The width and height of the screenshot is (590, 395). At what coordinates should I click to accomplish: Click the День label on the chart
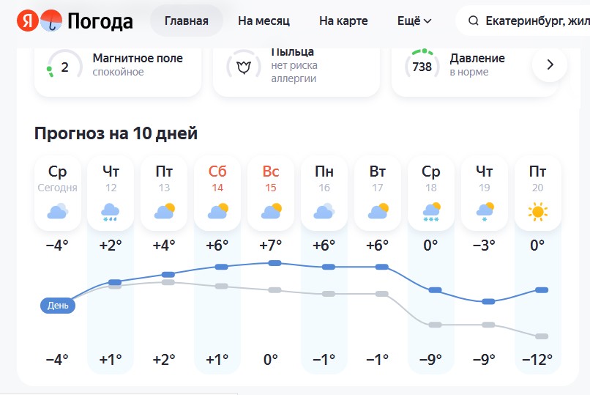(x=58, y=306)
